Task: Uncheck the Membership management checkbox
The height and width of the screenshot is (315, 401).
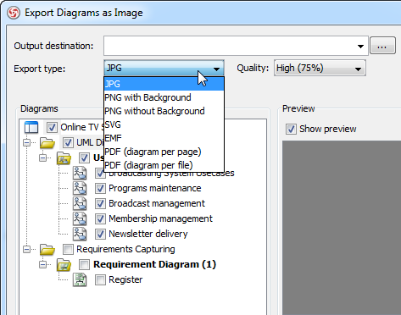Action: click(100, 218)
